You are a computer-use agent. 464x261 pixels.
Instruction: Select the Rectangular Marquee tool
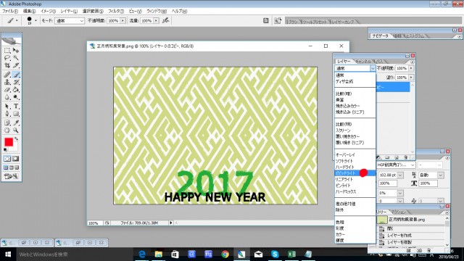[7, 51]
